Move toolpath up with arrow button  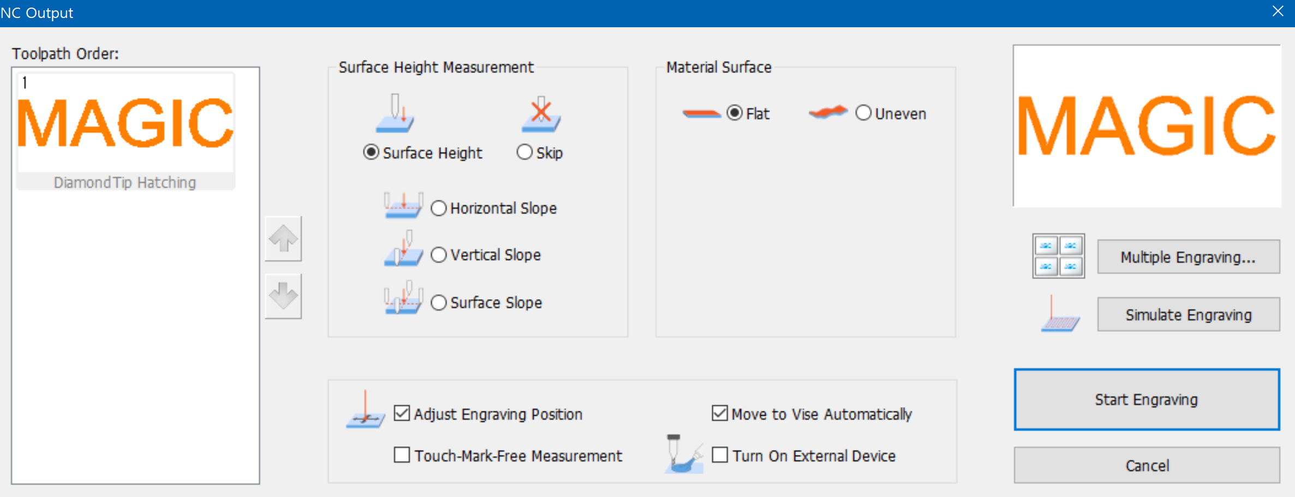click(x=283, y=239)
